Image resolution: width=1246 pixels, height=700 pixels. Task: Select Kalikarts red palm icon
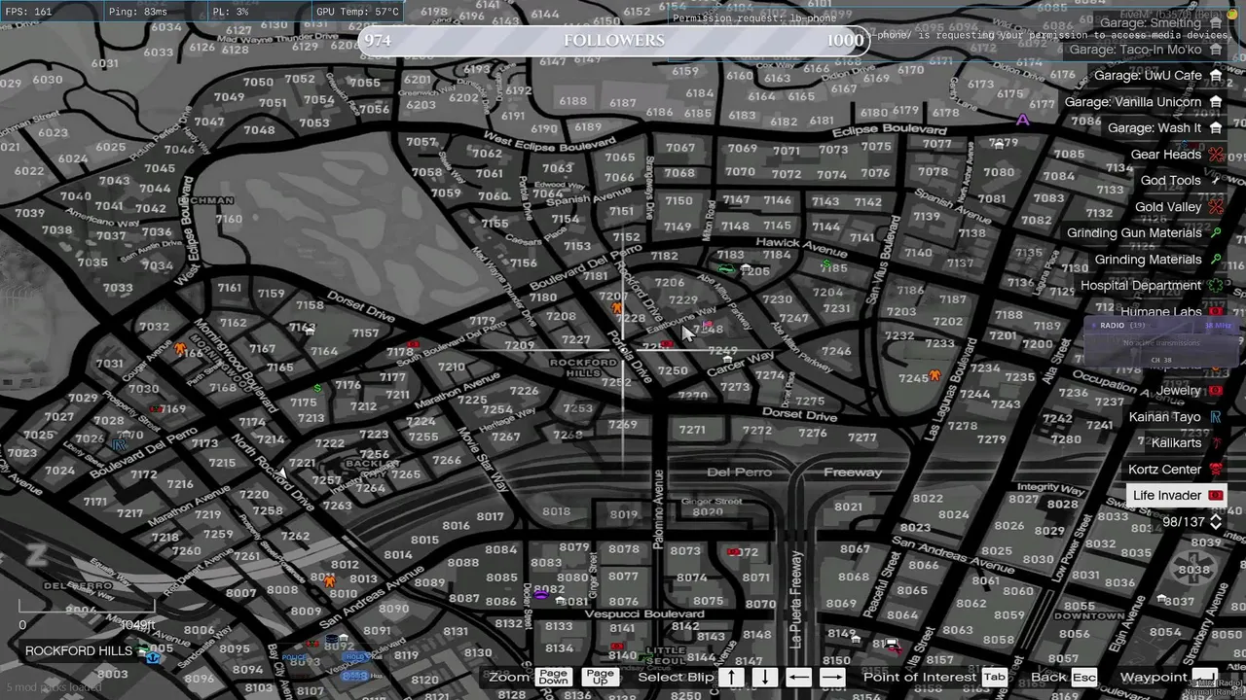[1216, 442]
